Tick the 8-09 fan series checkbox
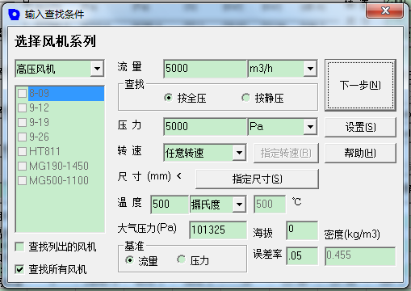 point(22,94)
